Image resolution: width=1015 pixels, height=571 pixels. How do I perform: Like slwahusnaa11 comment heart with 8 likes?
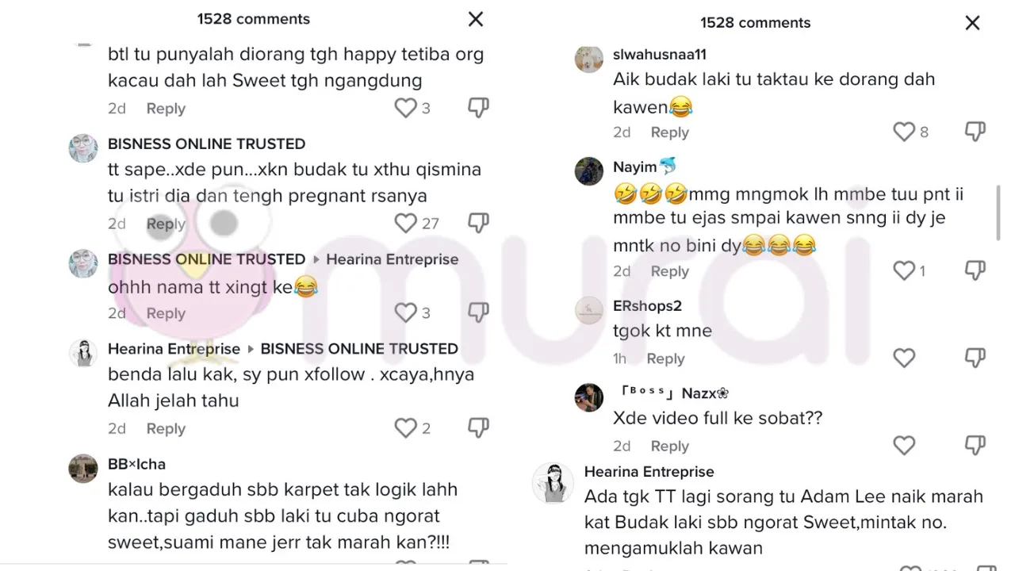(904, 132)
